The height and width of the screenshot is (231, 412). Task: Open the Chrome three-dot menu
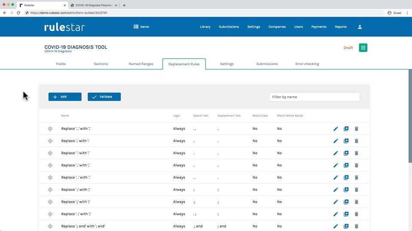(x=408, y=12)
